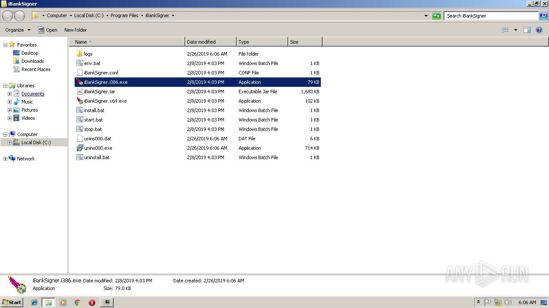
Task: Select the install.bat file icon
Action: point(79,110)
